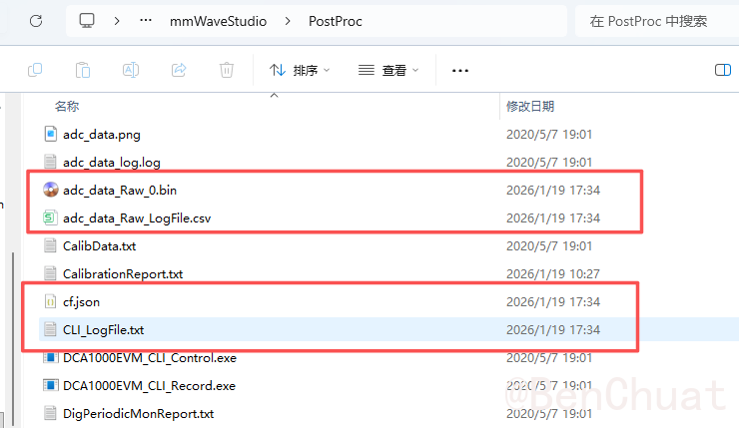
Task: Click the adc_data_Raw_0.bin file icon
Action: click(51, 190)
